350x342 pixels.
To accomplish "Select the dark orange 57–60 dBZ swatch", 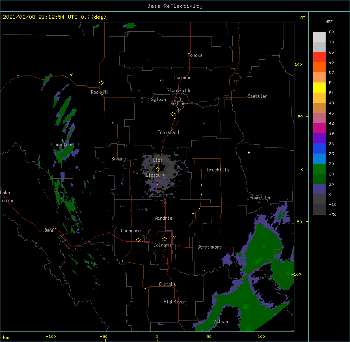I will pyautogui.click(x=319, y=67).
